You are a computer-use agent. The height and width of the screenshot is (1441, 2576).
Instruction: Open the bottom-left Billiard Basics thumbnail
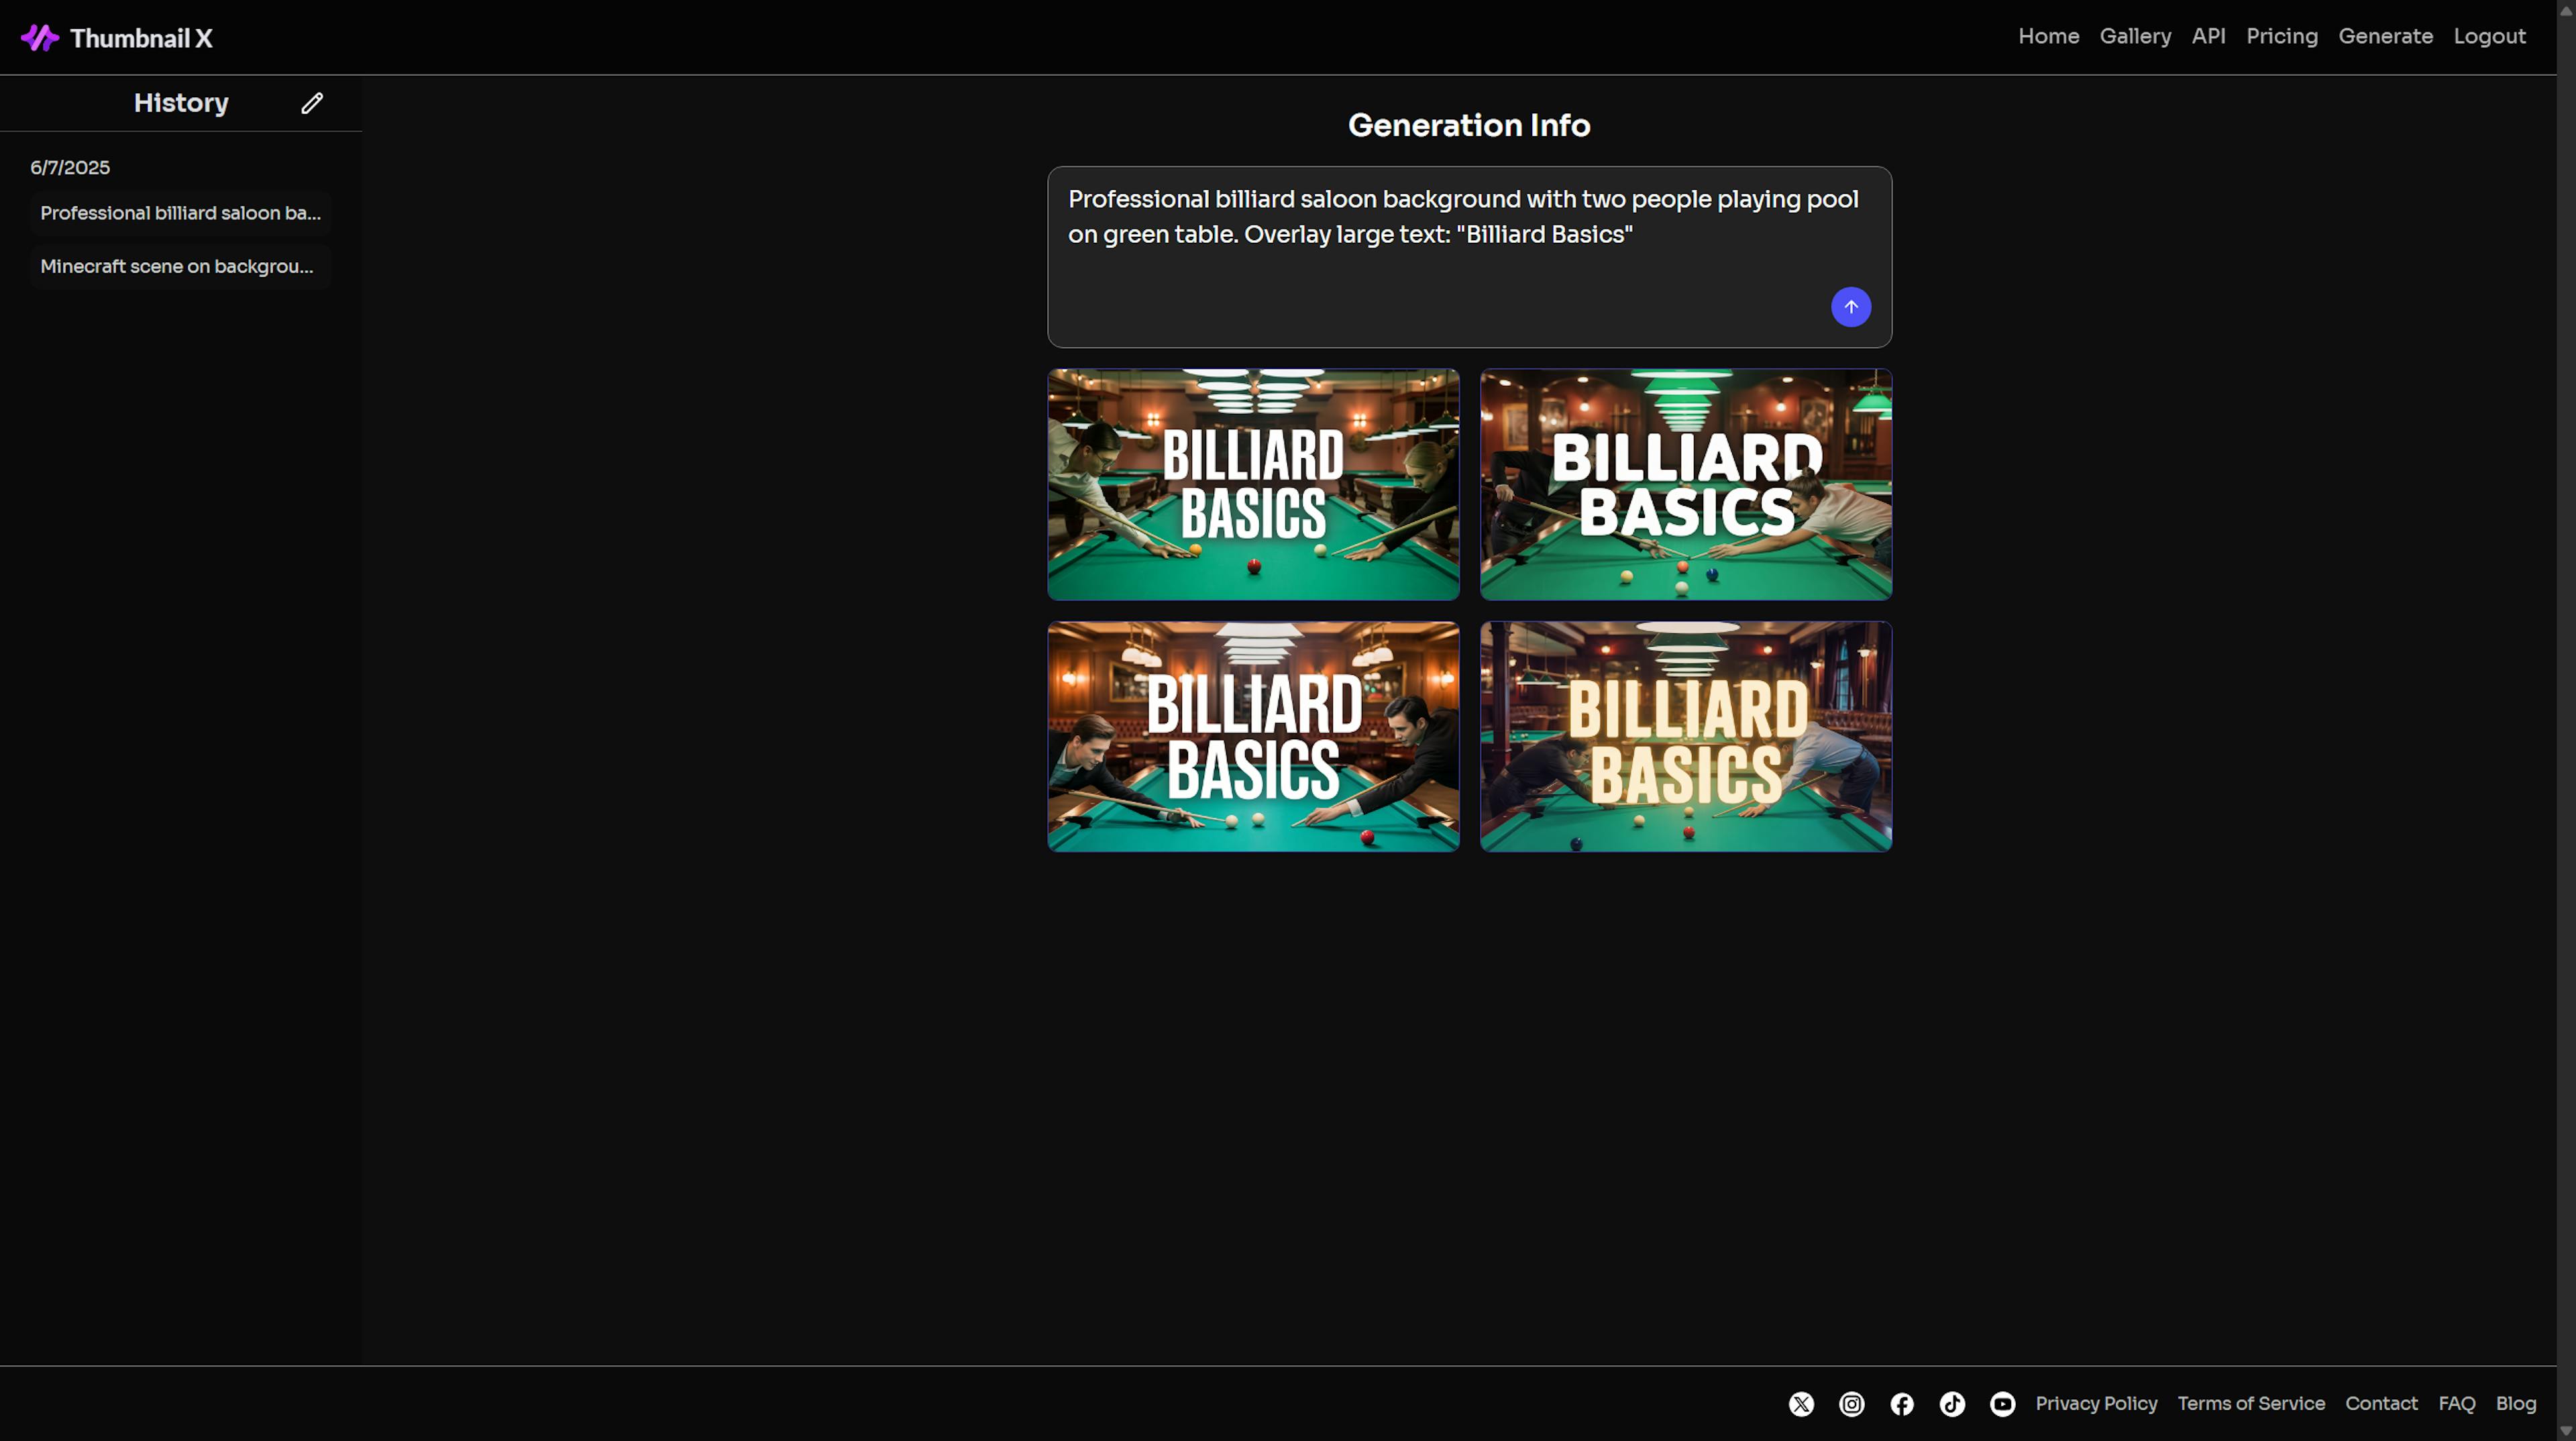click(1253, 737)
